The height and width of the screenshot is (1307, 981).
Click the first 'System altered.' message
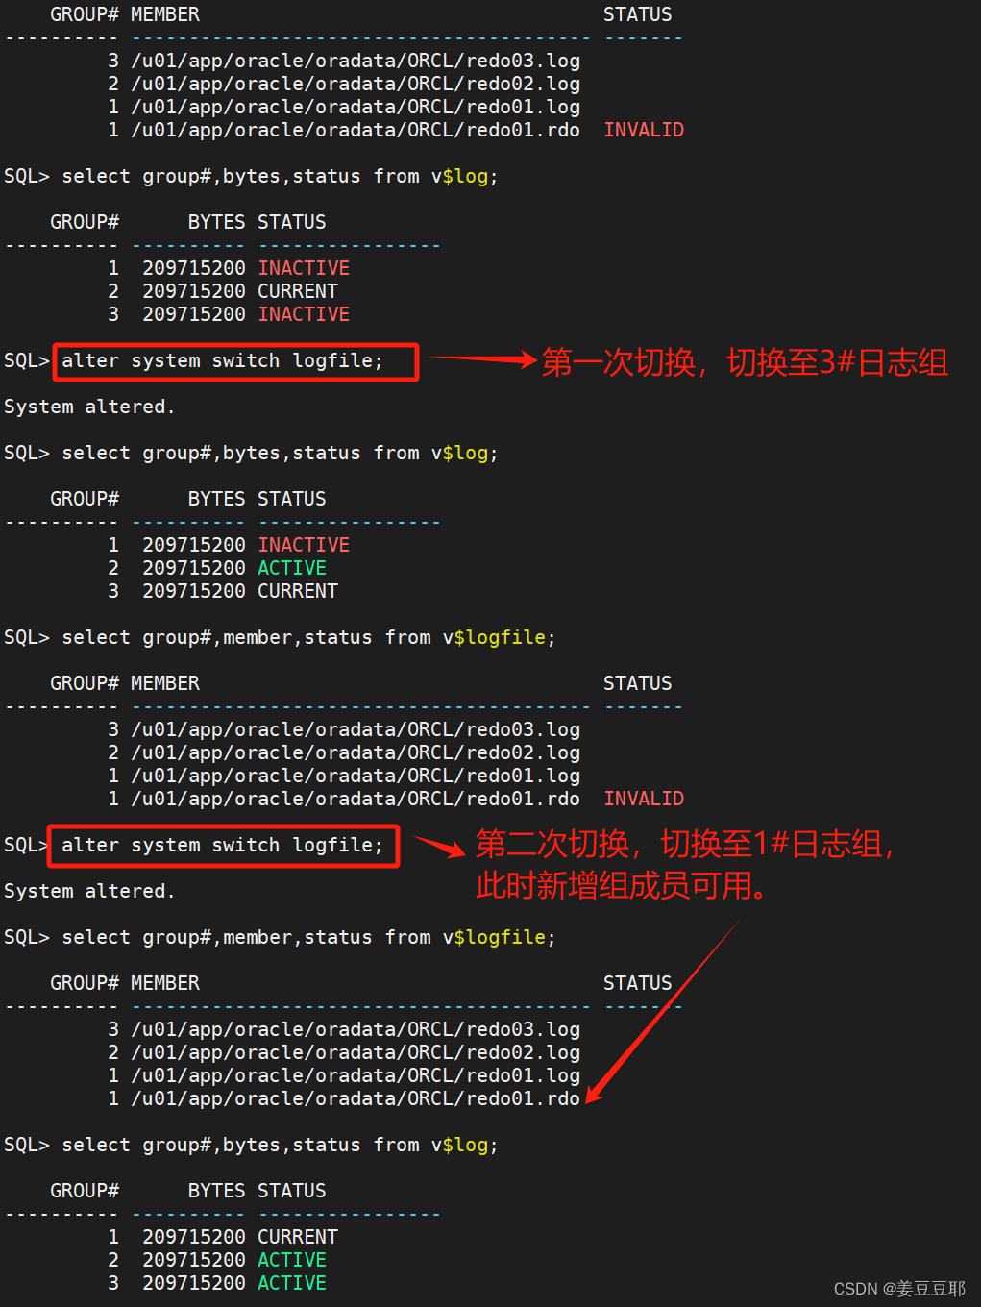tap(89, 407)
